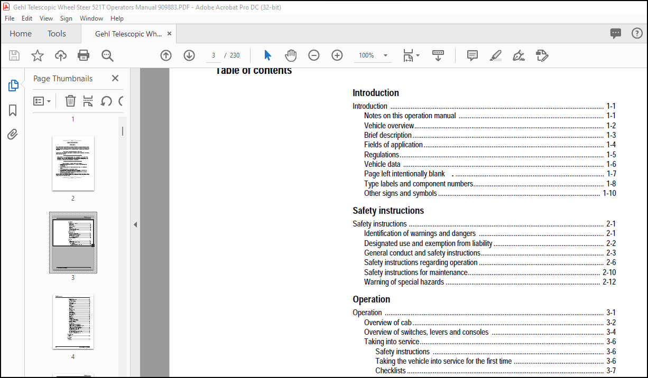Open the Sign menu
The width and height of the screenshot is (648, 378).
(66, 18)
